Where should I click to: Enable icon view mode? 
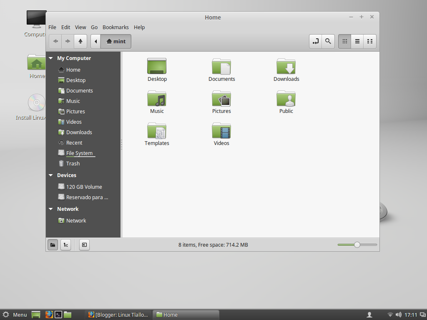coord(344,41)
